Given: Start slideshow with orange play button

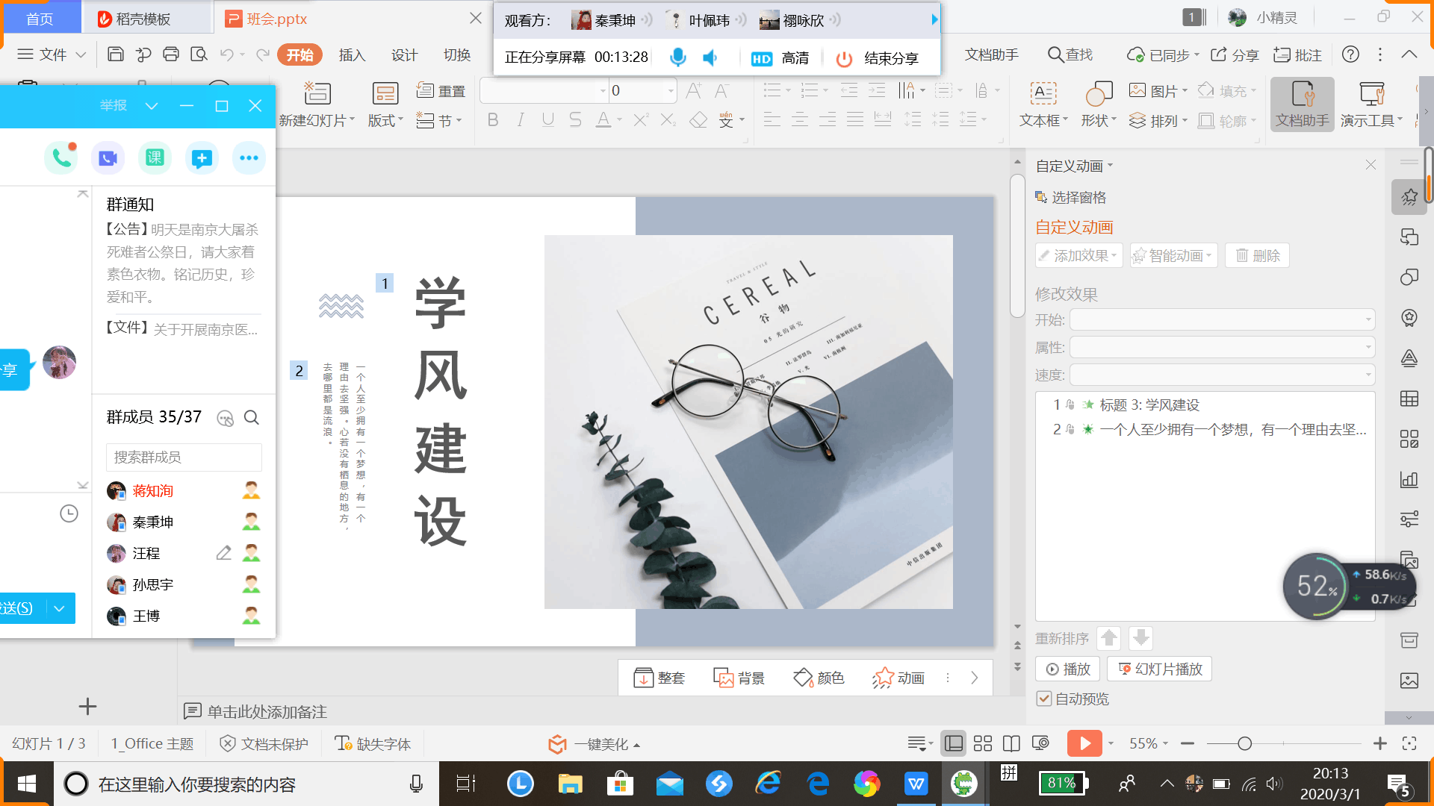Looking at the screenshot, I should pos(1084,743).
